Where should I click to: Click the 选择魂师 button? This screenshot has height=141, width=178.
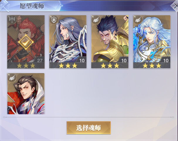coord(89,128)
